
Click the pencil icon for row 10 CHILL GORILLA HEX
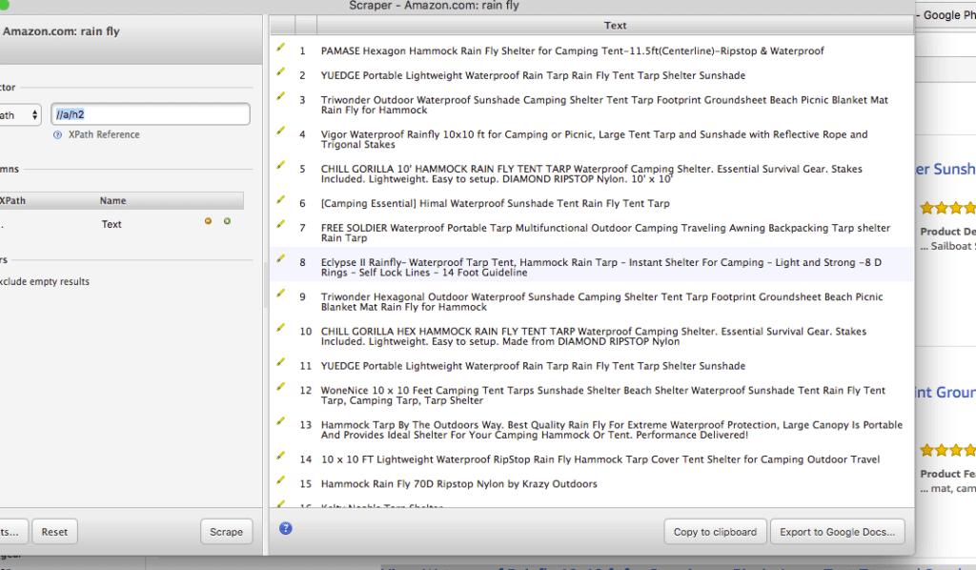click(x=281, y=327)
